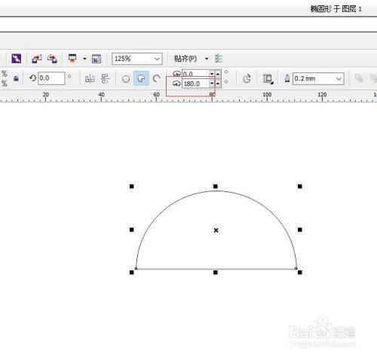The height and width of the screenshot is (357, 377).
Task: Open the arrow next to 贴齐(P)
Action: tap(207, 59)
